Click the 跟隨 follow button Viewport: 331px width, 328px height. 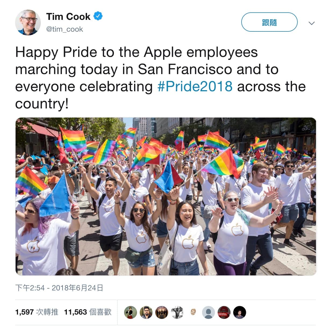[x=269, y=22]
